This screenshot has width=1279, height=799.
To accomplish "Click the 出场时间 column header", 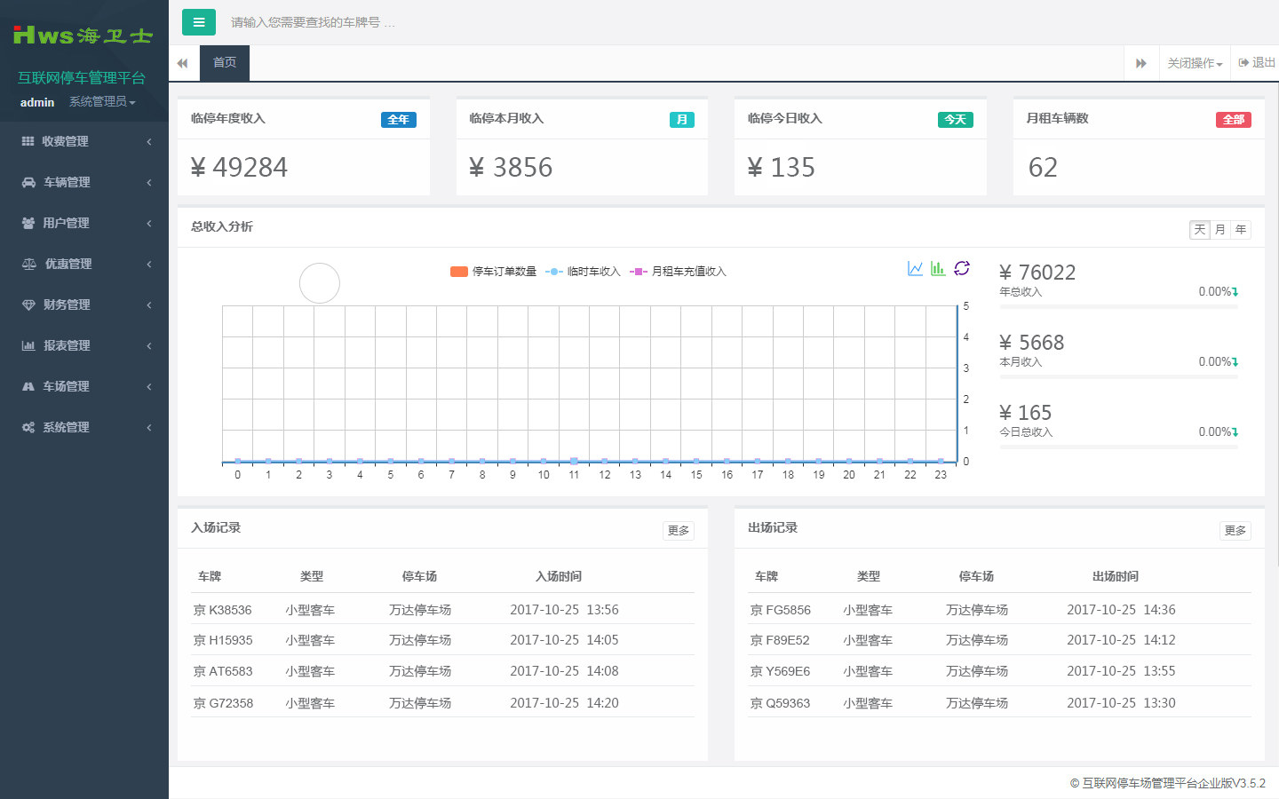I will click(1116, 576).
